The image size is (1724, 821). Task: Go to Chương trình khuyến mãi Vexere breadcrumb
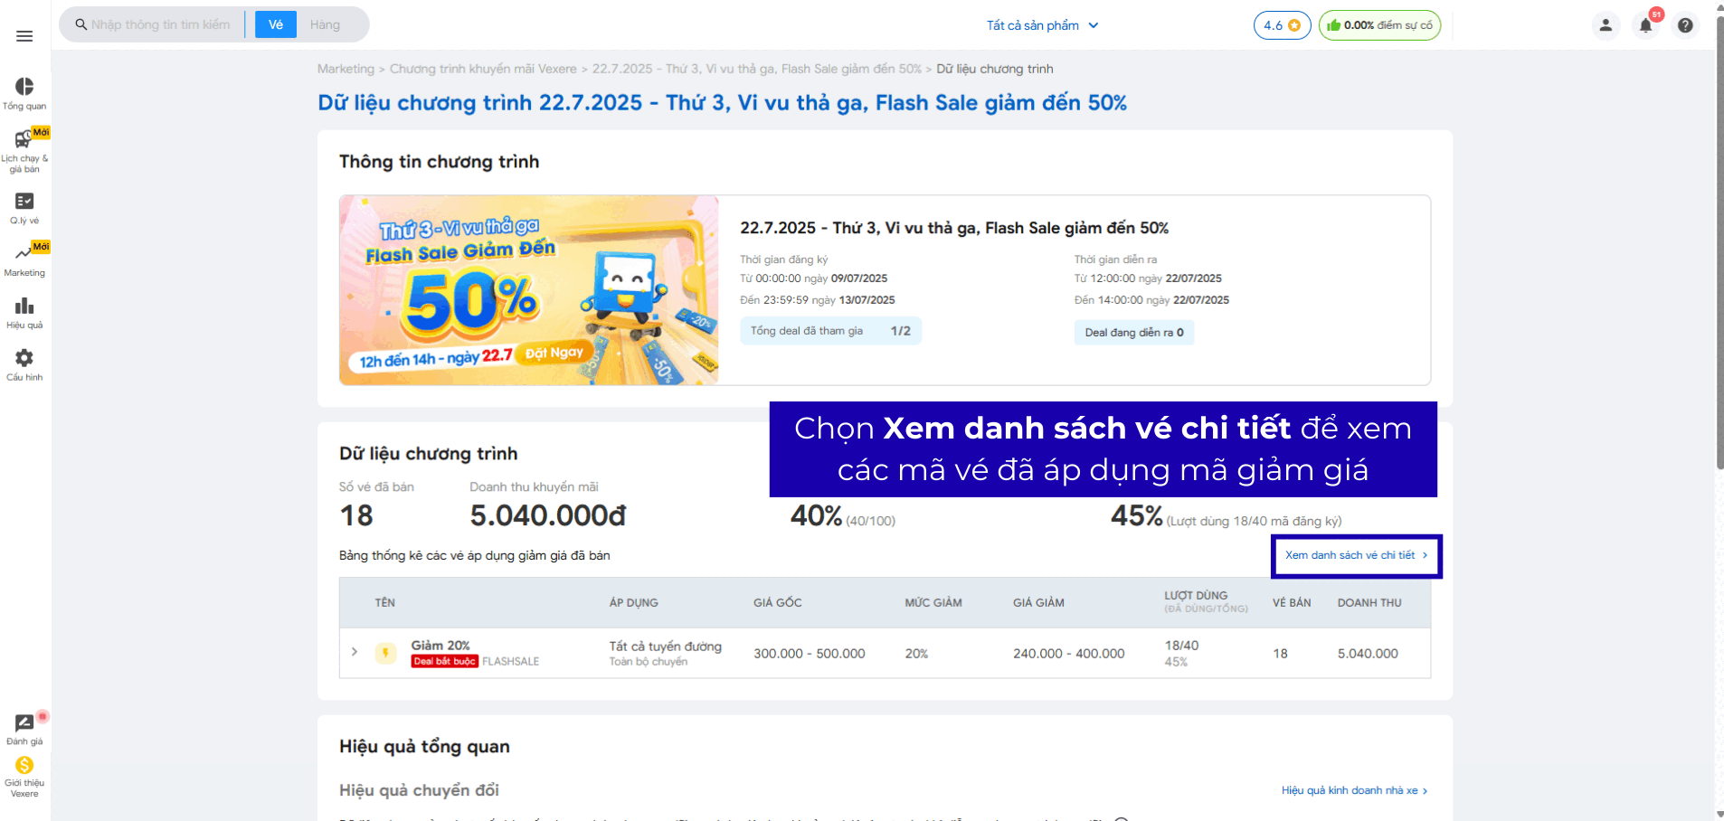pos(482,69)
